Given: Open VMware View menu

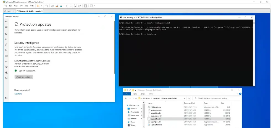Looking at the screenshot, I should pos(16,6).
